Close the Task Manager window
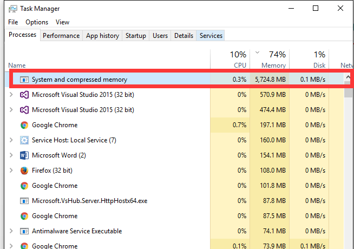Viewport: 354px width, 249px height. coord(340,9)
